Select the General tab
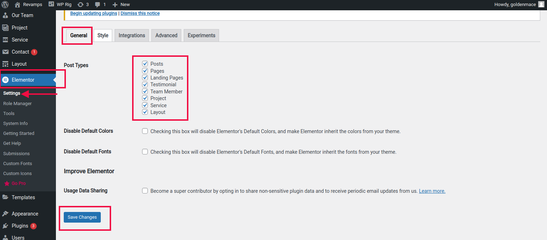 79,36
